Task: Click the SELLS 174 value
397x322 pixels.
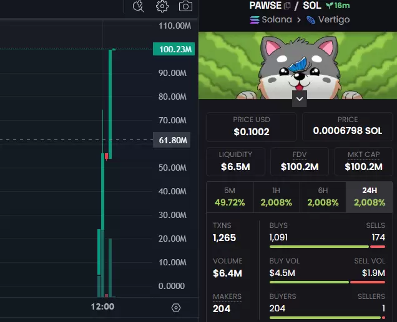Action: click(378, 237)
